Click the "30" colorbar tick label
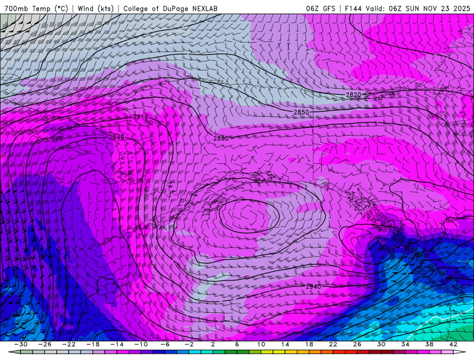474x355 pixels. (381, 344)
